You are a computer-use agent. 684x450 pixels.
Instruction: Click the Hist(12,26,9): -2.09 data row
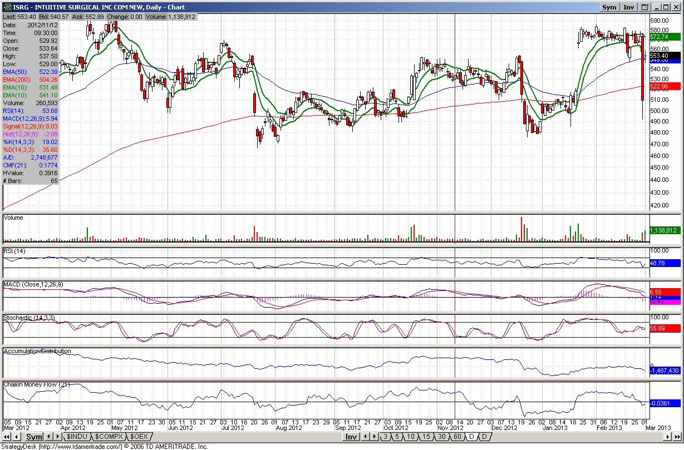coord(31,134)
